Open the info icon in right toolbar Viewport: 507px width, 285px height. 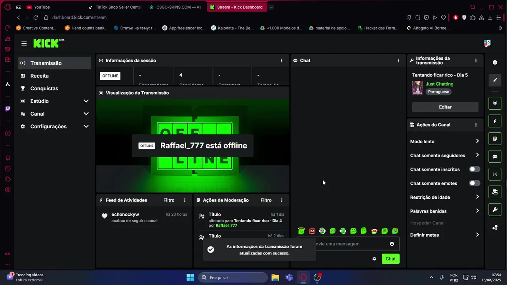click(x=495, y=63)
